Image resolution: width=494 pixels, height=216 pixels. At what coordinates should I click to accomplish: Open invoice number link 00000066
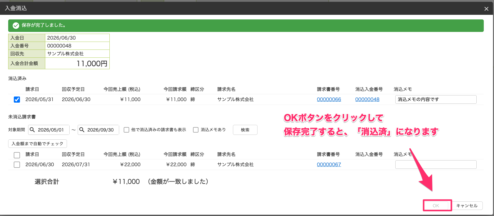(x=329, y=99)
